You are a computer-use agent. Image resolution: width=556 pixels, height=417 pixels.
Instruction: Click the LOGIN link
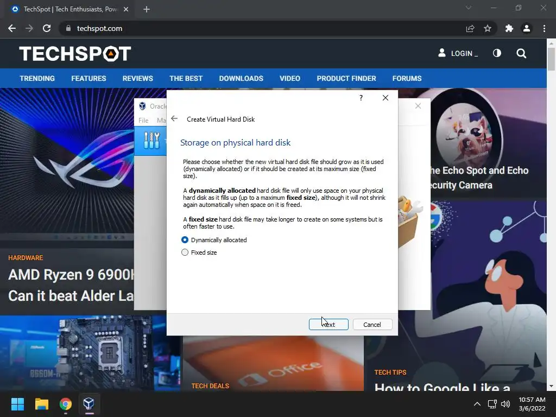[458, 53]
